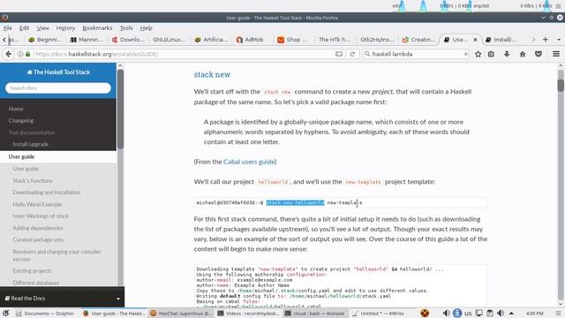The width and height of the screenshot is (565, 318).
Task: Open the US keyboard layout indicator
Action: pos(468,314)
